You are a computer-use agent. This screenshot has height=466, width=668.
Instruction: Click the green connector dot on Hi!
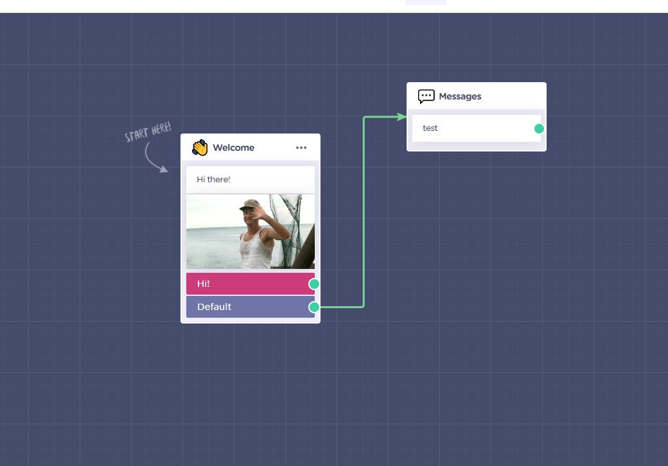314,284
